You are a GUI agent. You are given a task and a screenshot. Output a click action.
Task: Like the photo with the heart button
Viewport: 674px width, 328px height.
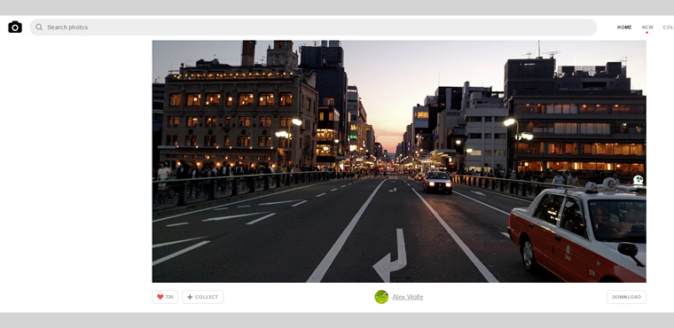pyautogui.click(x=165, y=297)
